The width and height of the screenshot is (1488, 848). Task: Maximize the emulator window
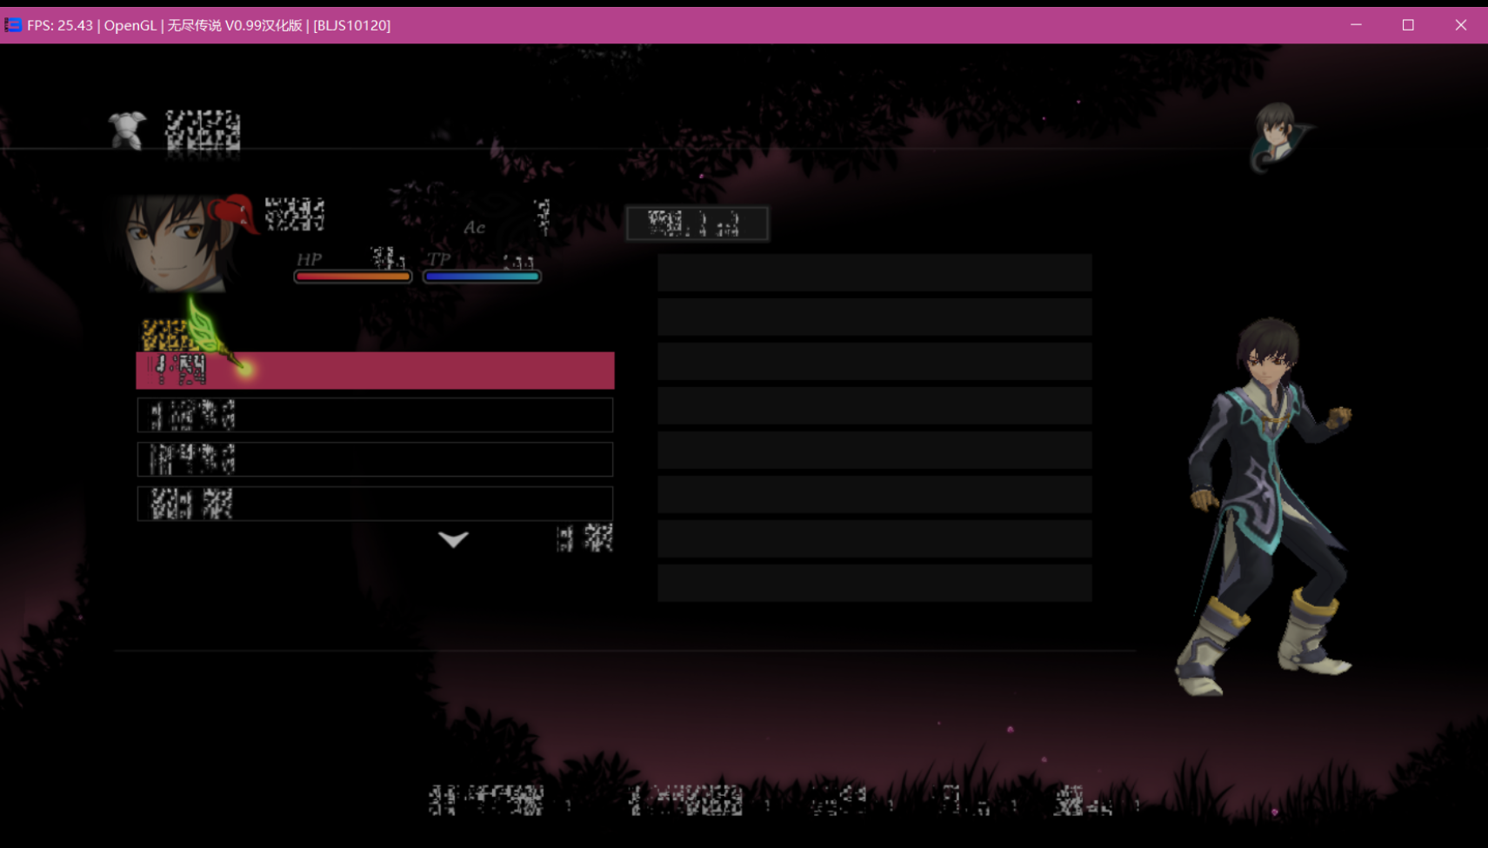[1408, 25]
